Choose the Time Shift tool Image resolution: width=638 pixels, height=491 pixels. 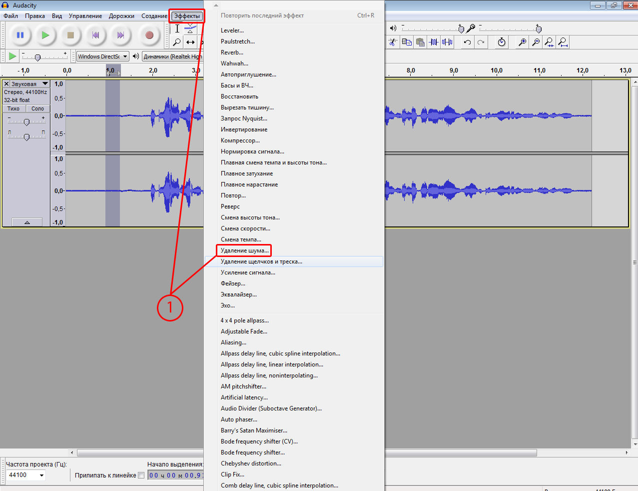click(x=190, y=42)
